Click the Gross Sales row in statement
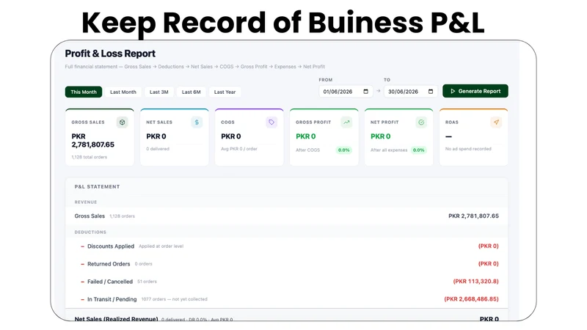This screenshot has width=587, height=330. click(x=287, y=216)
